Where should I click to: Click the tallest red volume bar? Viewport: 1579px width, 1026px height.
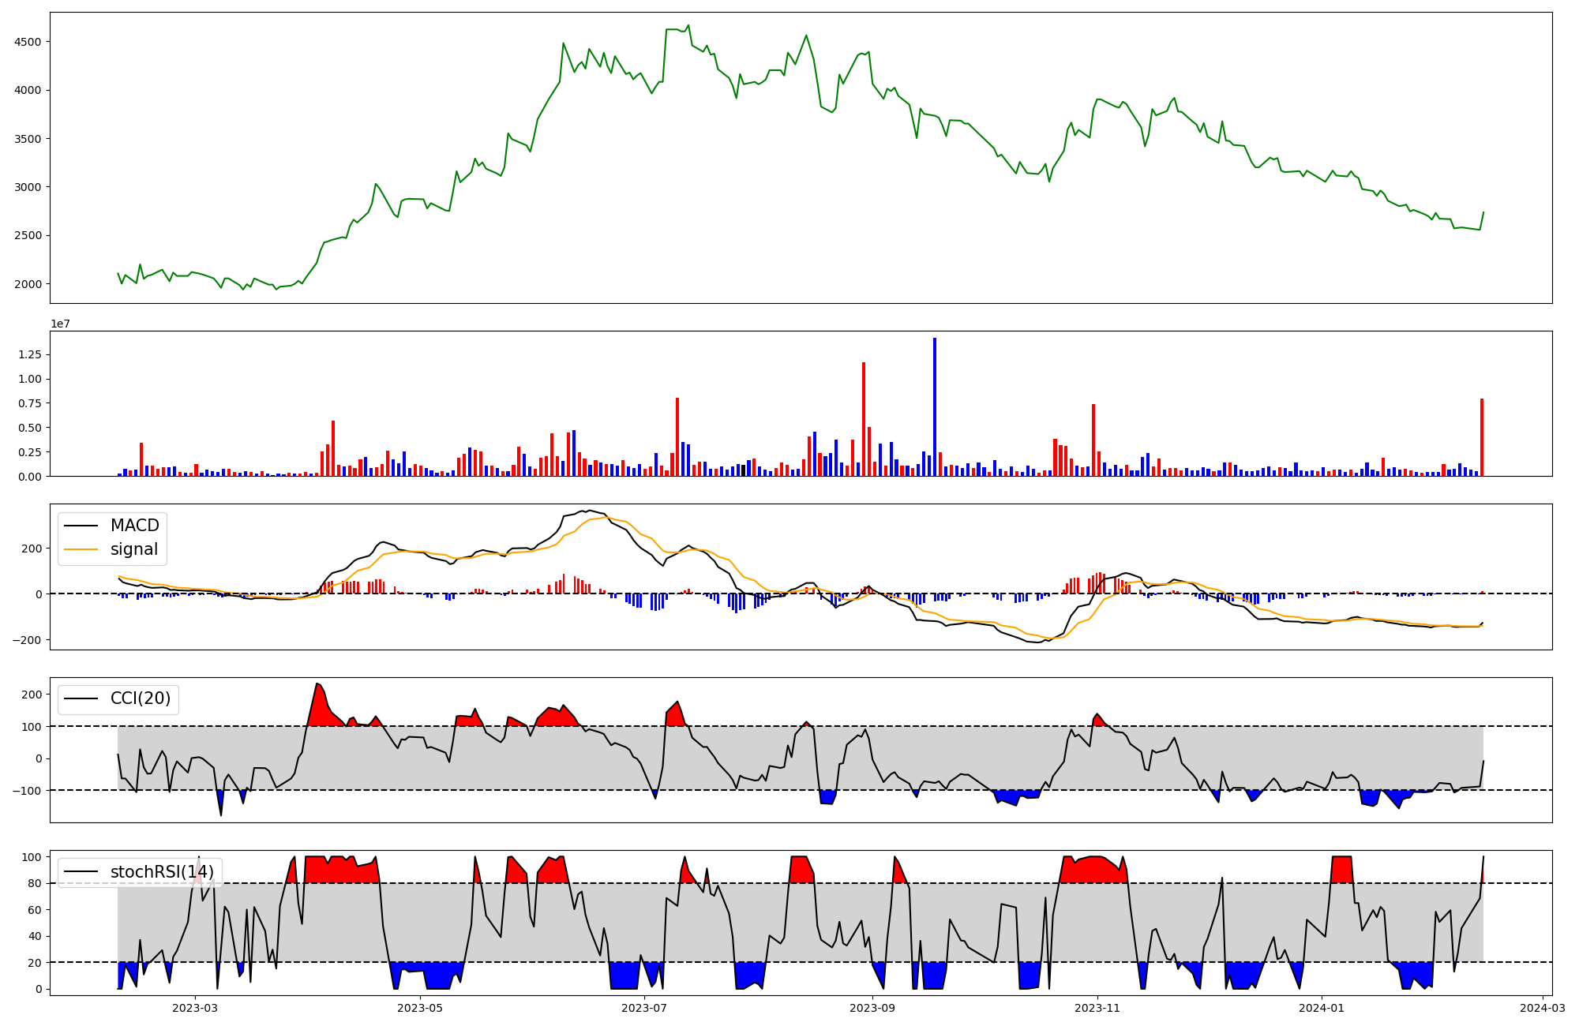pos(864,418)
